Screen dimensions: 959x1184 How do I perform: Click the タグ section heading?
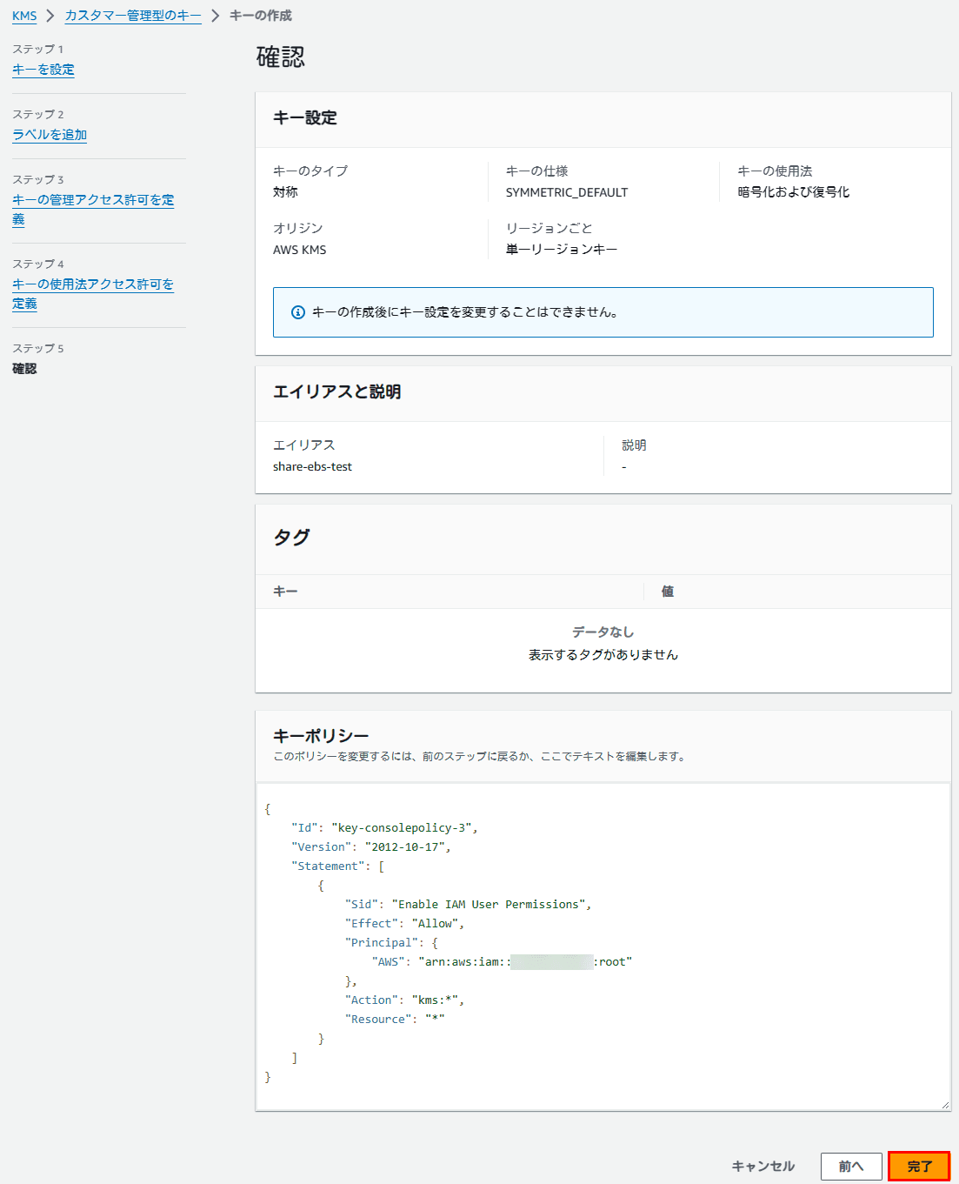point(291,537)
